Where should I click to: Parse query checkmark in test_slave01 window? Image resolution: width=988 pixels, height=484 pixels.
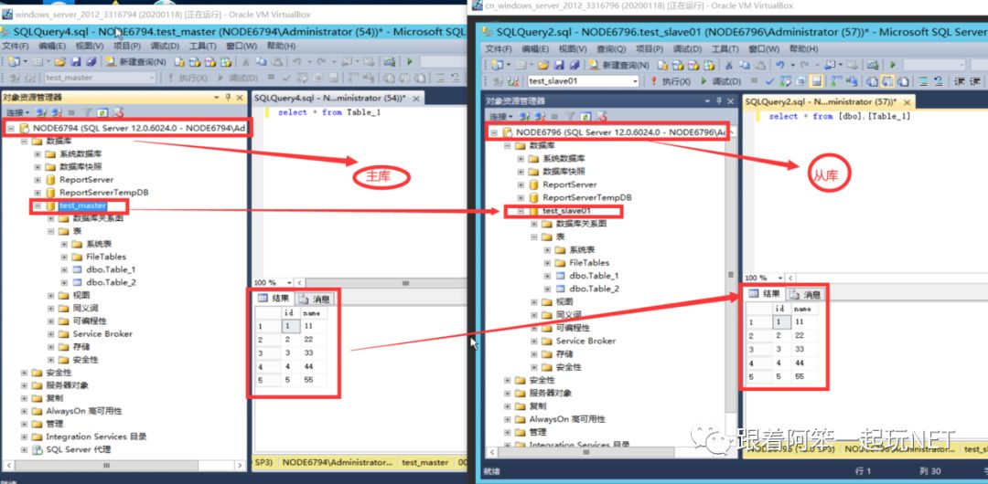point(769,81)
